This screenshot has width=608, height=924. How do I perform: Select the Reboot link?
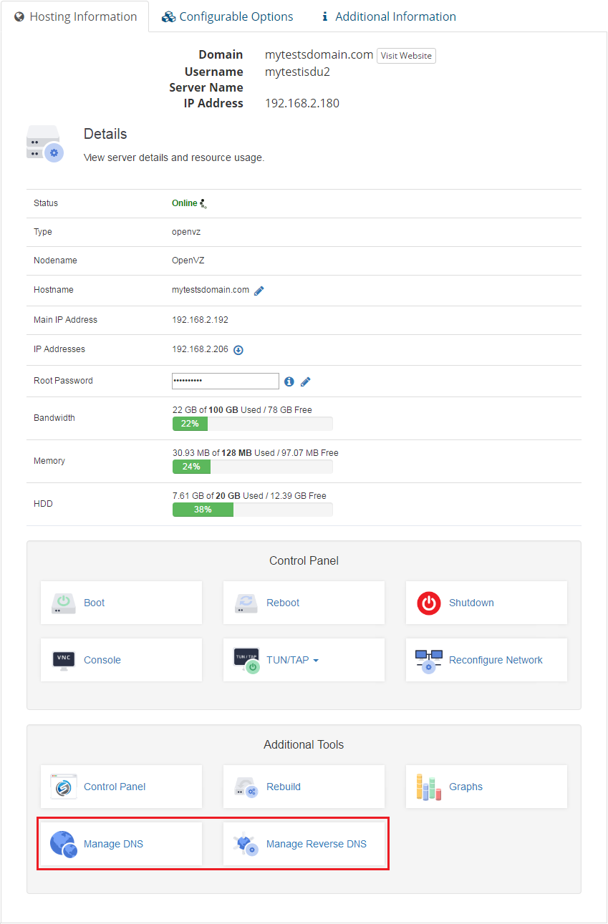point(283,603)
